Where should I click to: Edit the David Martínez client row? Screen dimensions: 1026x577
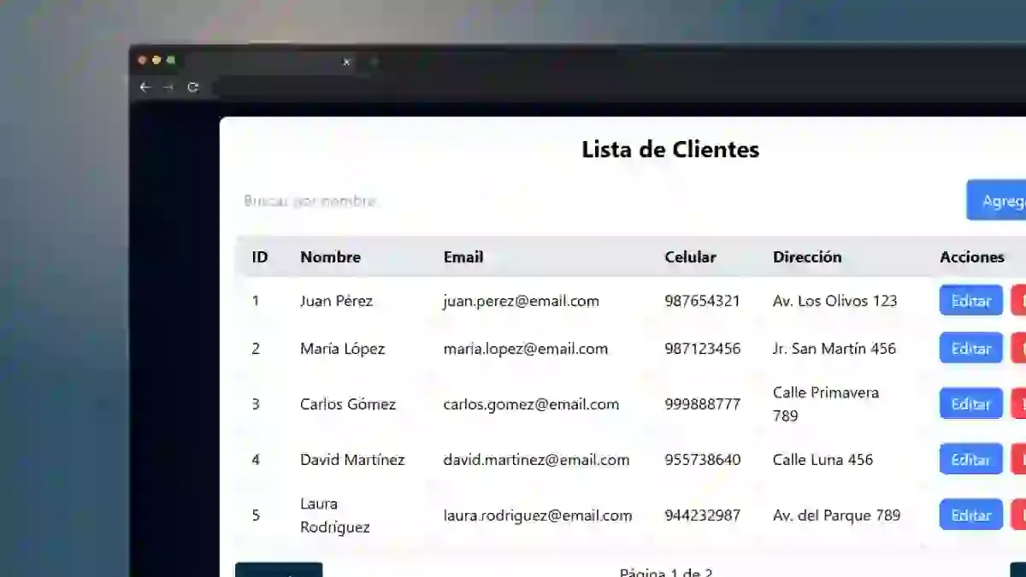(x=971, y=459)
